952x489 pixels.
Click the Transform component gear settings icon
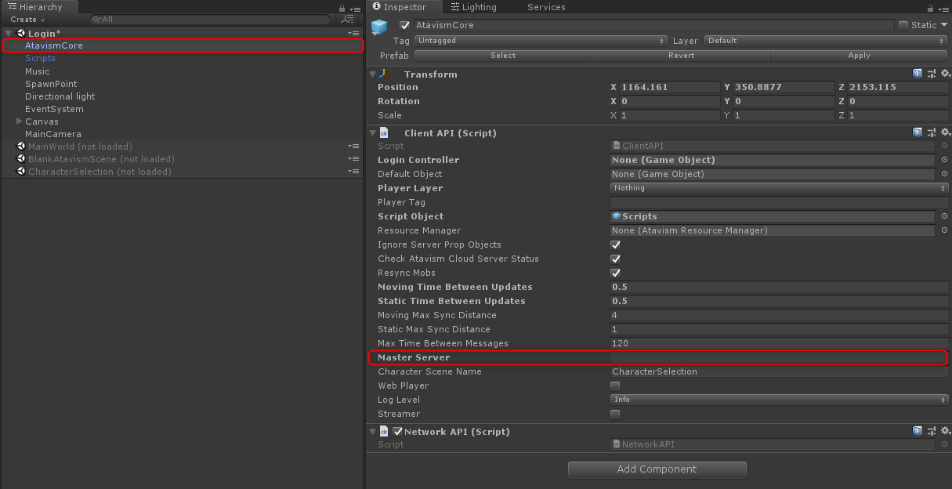point(945,74)
